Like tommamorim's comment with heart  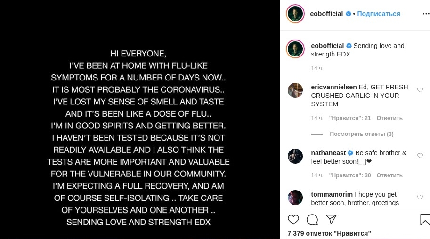[x=420, y=197]
